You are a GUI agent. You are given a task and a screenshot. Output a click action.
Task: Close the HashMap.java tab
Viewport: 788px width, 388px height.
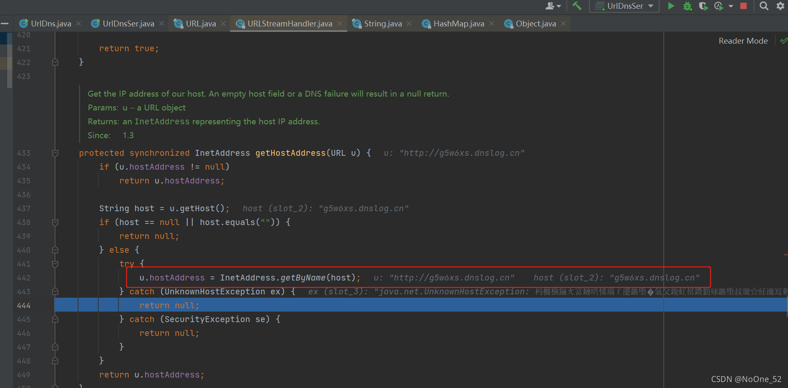492,24
